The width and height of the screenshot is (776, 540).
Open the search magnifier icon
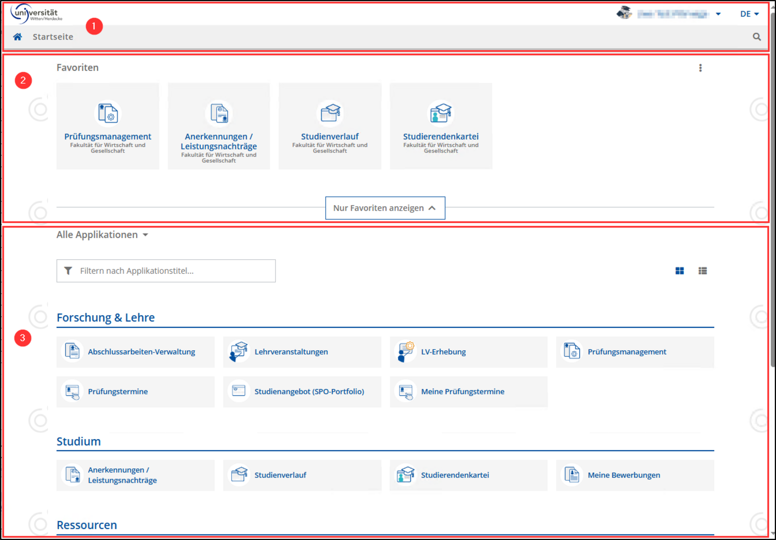pos(757,37)
